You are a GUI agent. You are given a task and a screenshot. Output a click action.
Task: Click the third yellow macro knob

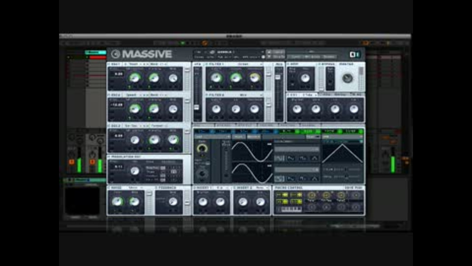tap(341, 196)
